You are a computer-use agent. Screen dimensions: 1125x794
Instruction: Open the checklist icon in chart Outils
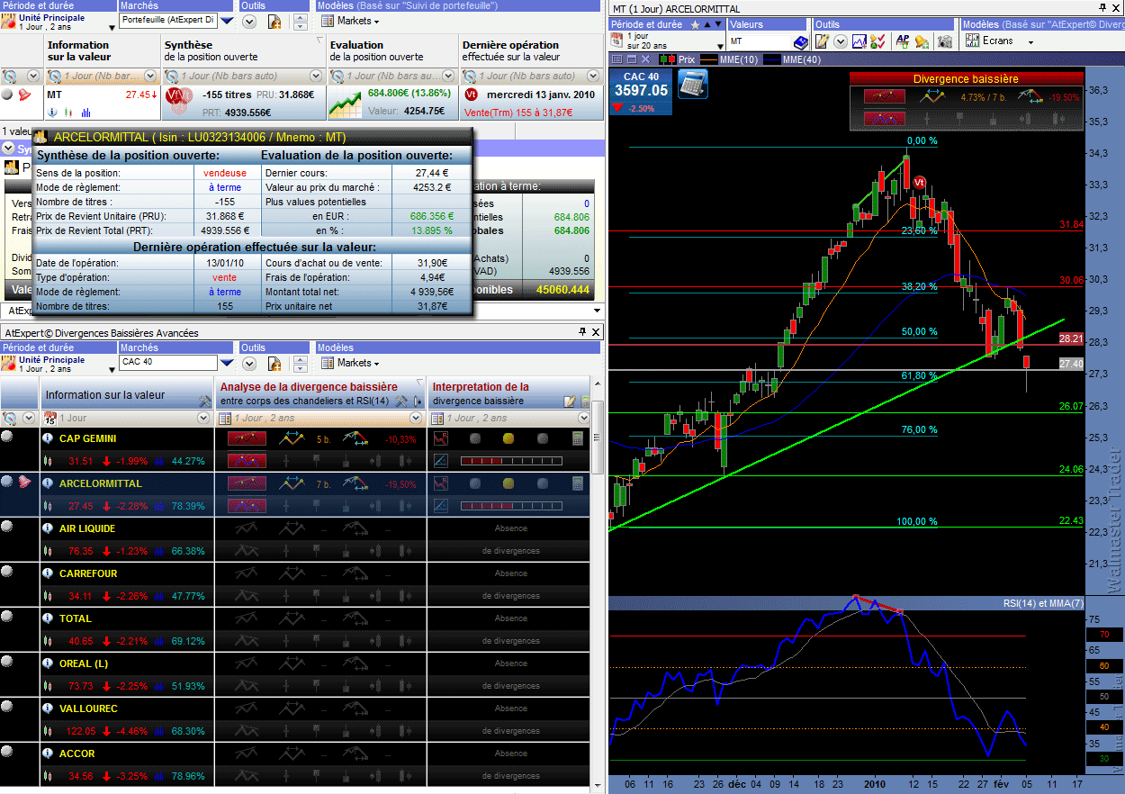coord(877,41)
